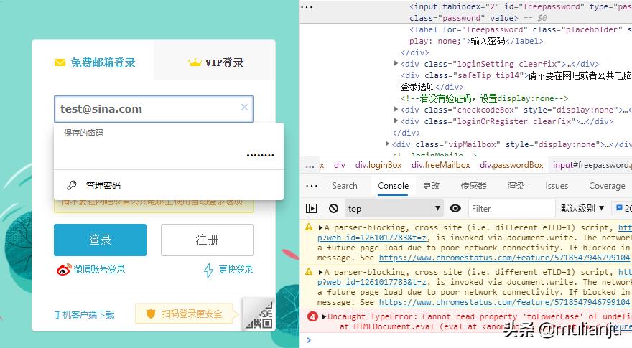
Task: Clear the test@sina.com email field
Action: [244, 107]
